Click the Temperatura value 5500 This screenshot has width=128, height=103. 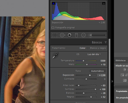(103, 61)
